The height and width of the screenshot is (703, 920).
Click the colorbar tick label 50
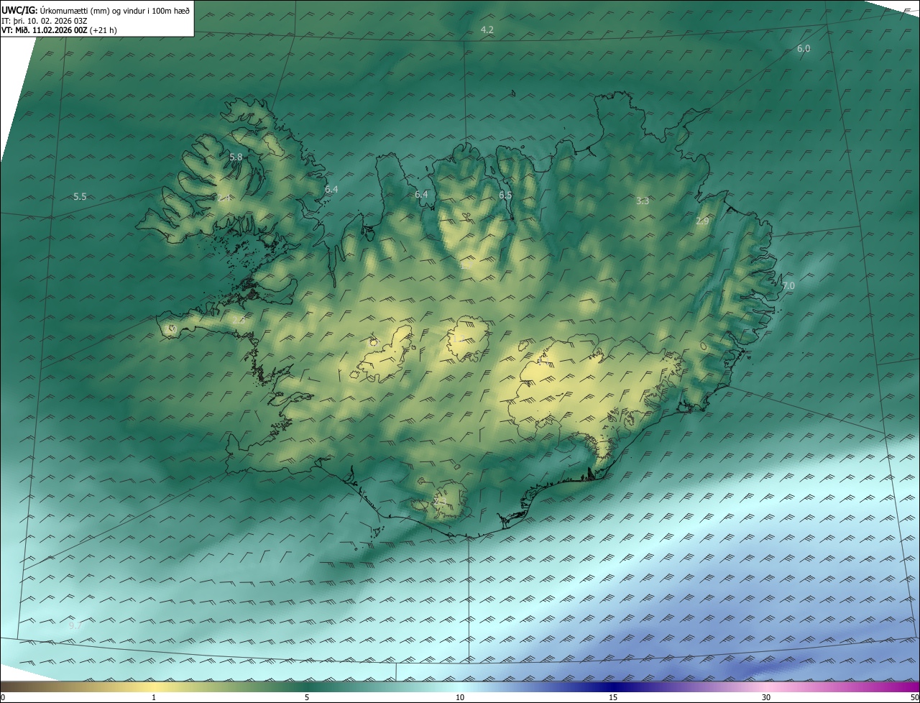click(914, 697)
